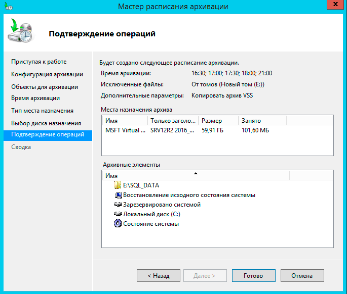347x294 pixels.
Task: Click the От томов (Новый том (E:)) value
Action: (228, 84)
